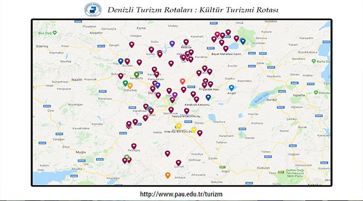
Task: Click the pink pin in the northeast cluster
Action: pos(217,35)
